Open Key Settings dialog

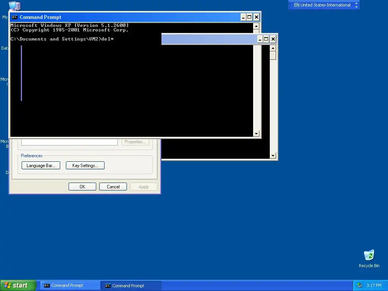(x=85, y=165)
